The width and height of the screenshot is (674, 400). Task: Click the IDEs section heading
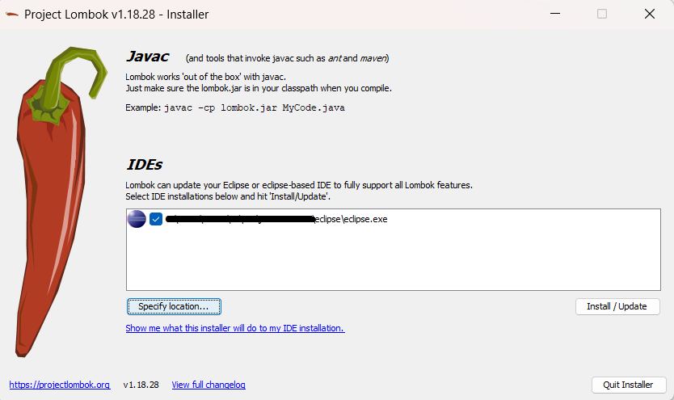point(145,165)
